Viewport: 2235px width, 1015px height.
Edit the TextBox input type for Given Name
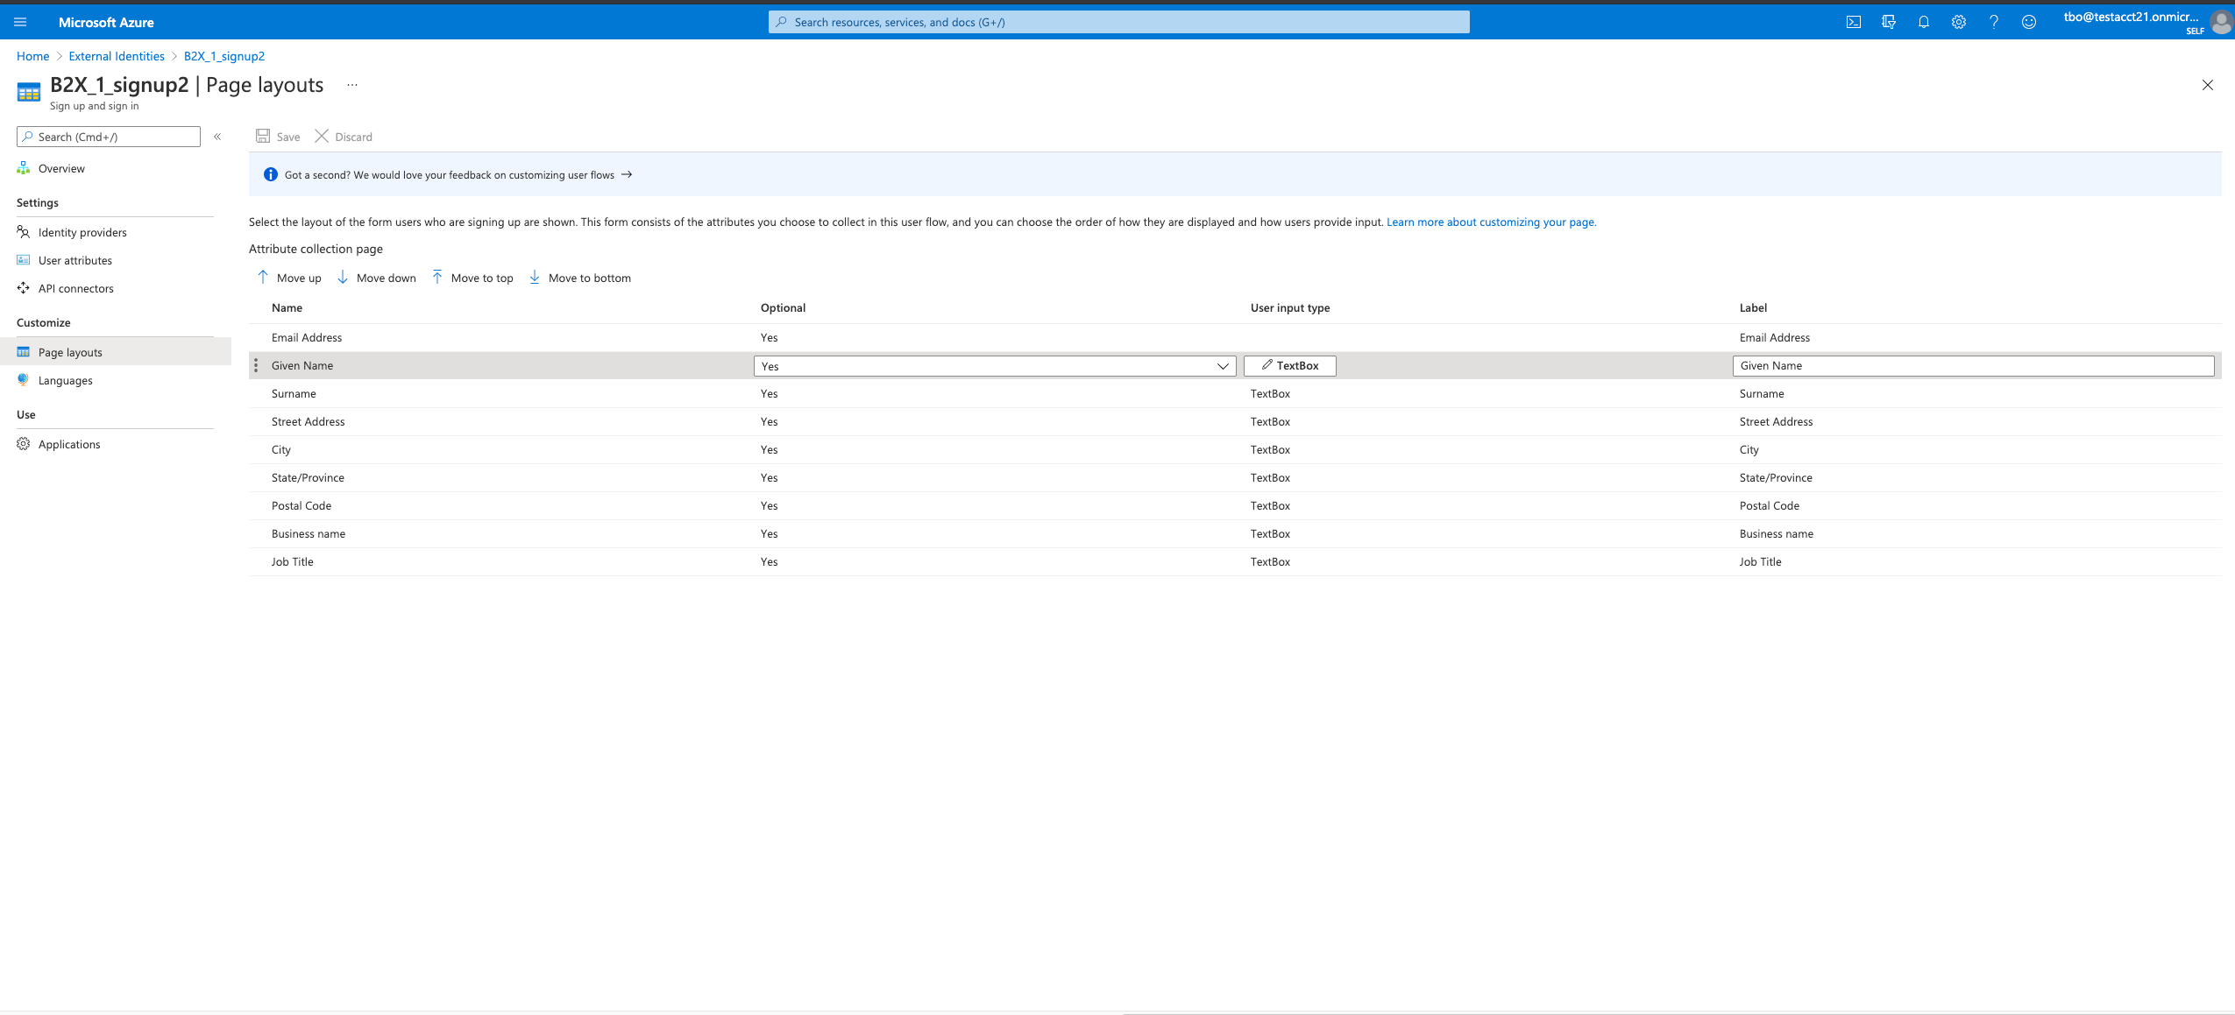click(1289, 365)
